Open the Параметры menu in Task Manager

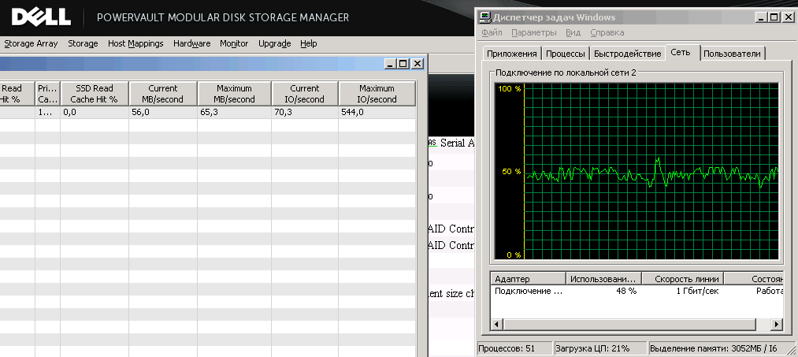pyautogui.click(x=533, y=33)
